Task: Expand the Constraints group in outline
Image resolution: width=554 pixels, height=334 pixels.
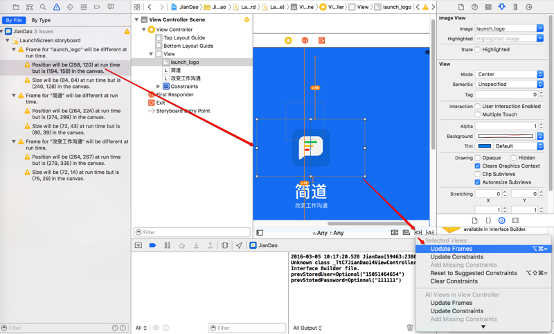Action: (159, 86)
